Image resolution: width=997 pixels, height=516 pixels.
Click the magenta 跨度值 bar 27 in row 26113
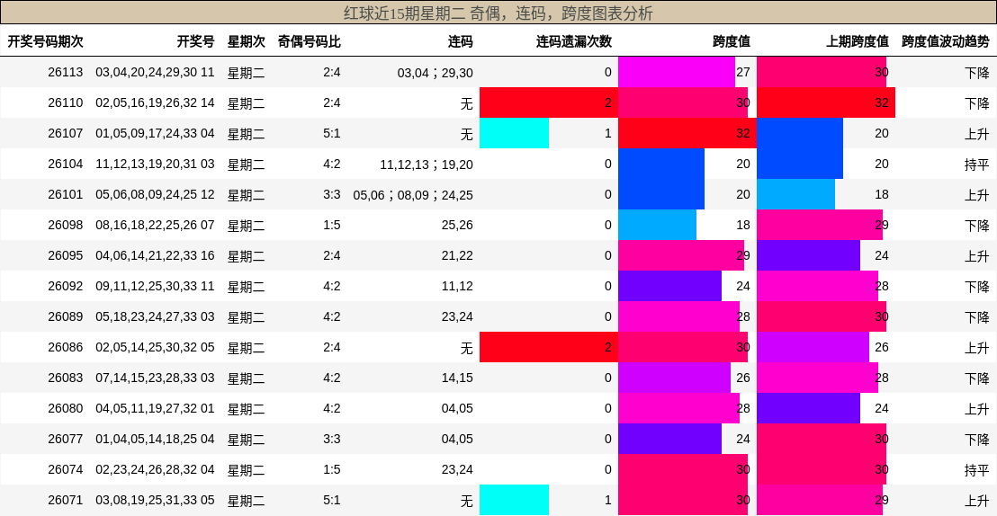pos(677,72)
